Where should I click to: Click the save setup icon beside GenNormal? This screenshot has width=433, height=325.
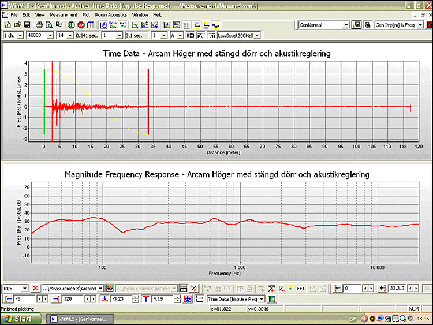pos(357,25)
